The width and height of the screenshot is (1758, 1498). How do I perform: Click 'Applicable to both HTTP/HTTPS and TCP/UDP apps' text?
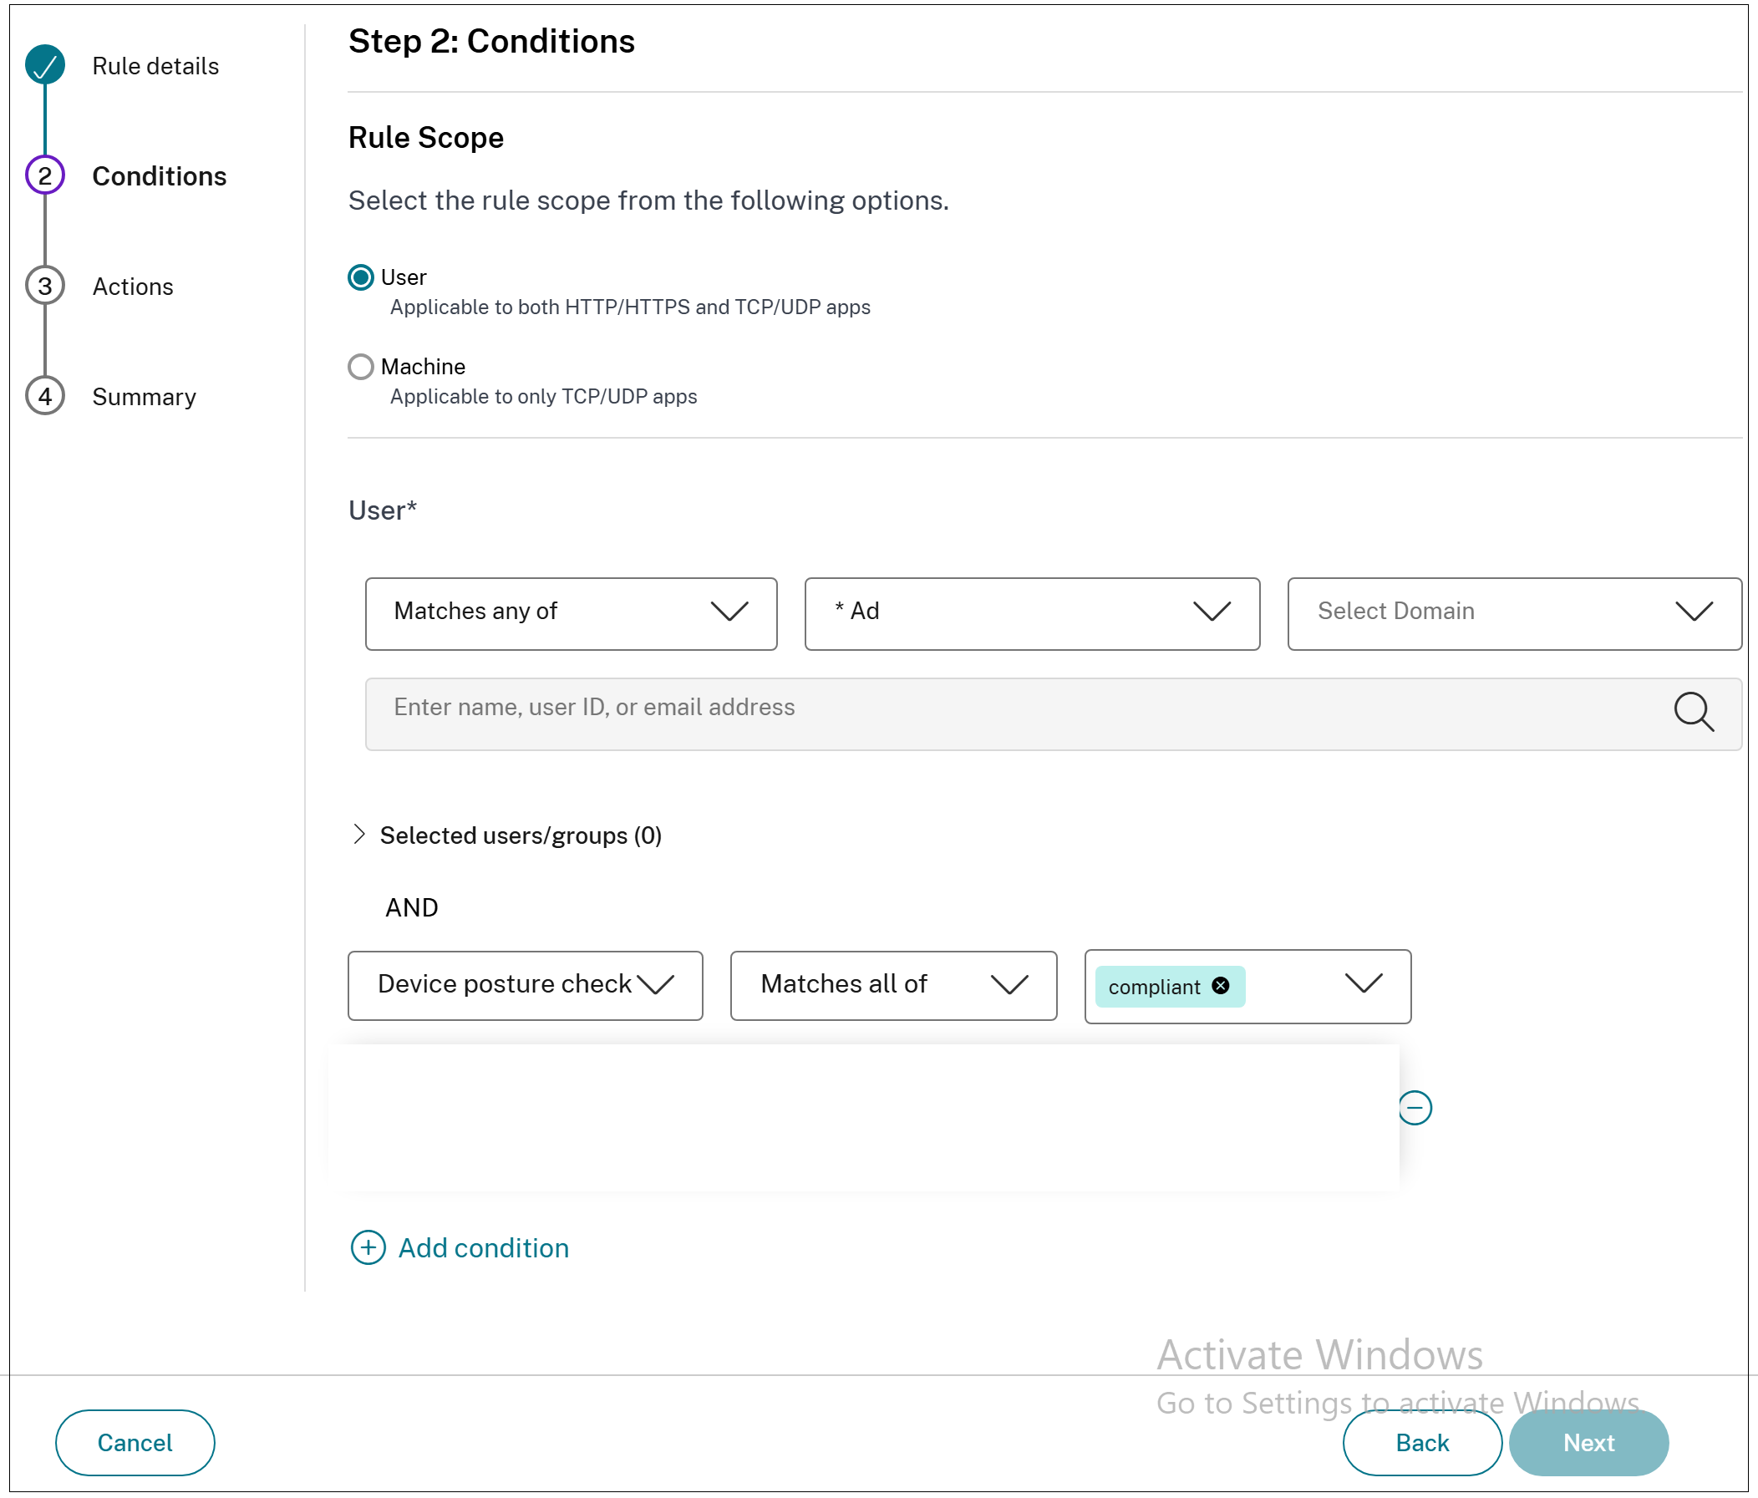(x=629, y=307)
